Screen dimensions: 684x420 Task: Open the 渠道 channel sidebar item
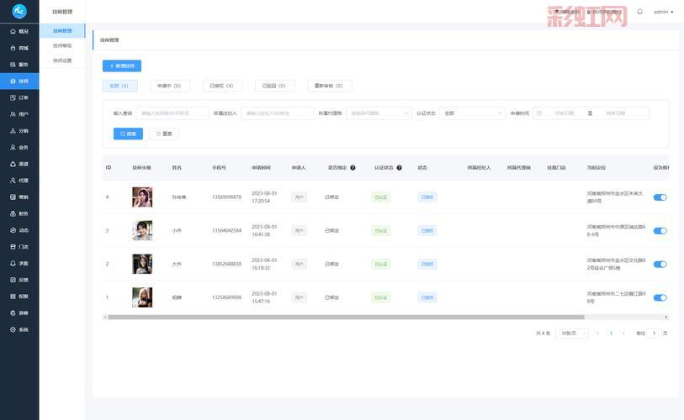(19, 164)
